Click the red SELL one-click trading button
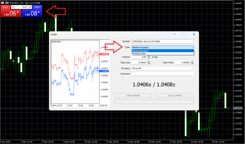The image size is (245, 144). 5,7
